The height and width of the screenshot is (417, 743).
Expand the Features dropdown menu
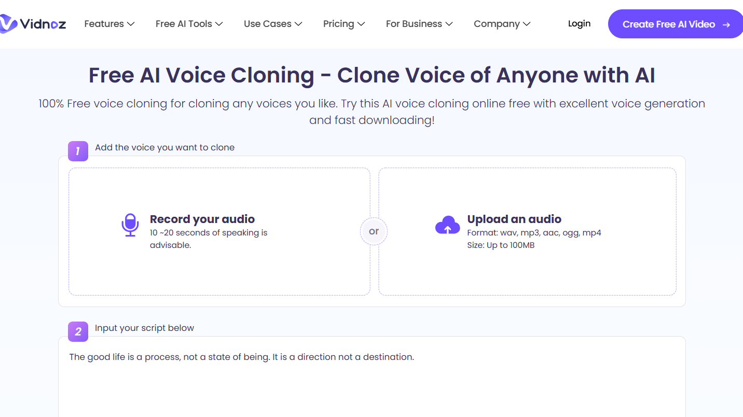coord(109,24)
